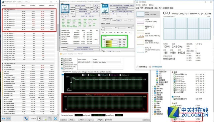Viewport: 214px width, 122px height.
Task: Toggle the Stress local disks checkbox
Action: pyautogui.click(x=64, y=66)
